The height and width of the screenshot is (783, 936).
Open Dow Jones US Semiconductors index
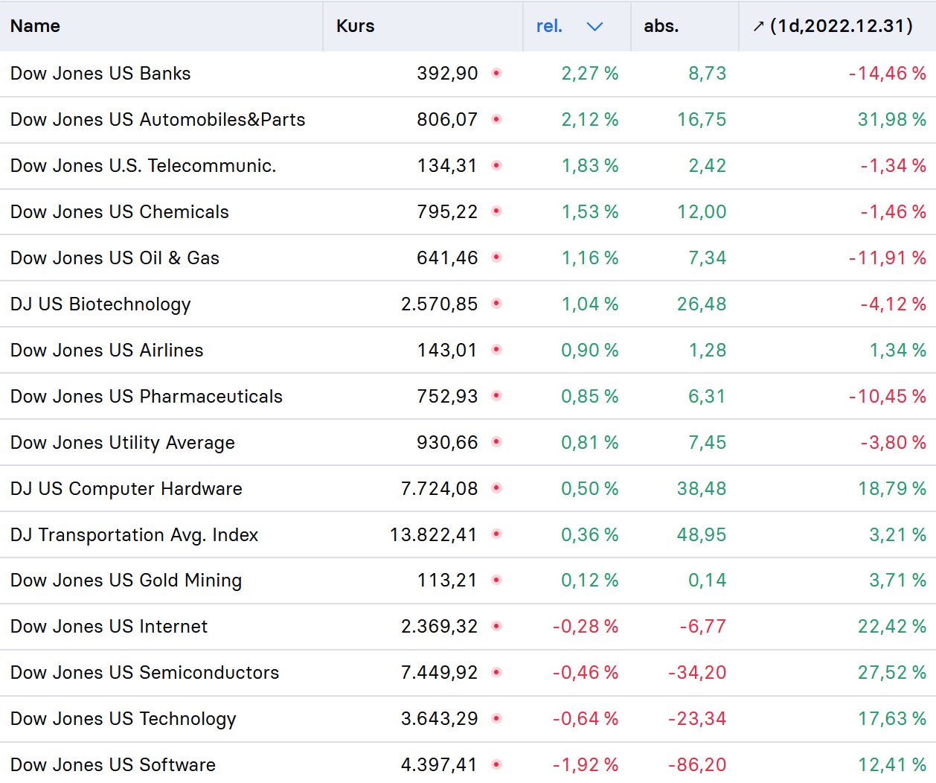coord(145,672)
